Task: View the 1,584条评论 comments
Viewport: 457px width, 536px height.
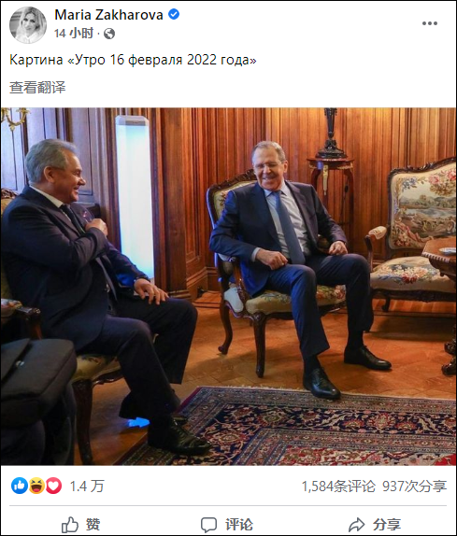Action: 338,487
